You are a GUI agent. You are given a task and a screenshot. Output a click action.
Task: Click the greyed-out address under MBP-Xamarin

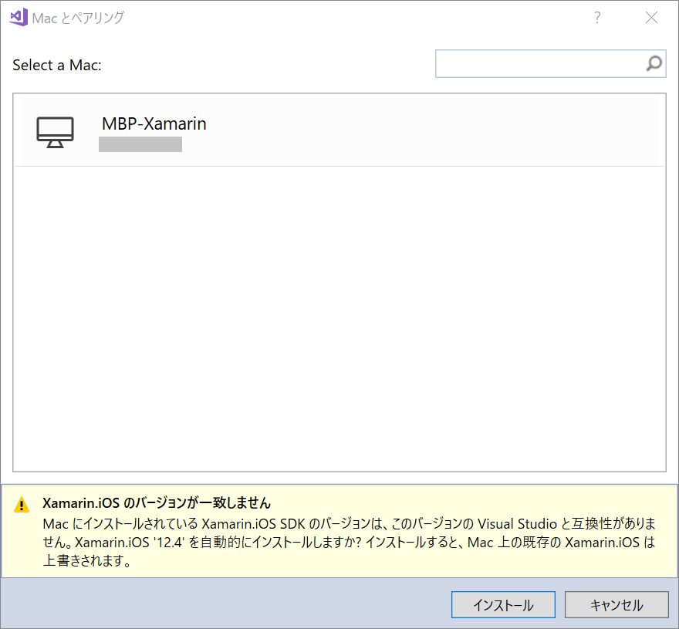coord(140,144)
